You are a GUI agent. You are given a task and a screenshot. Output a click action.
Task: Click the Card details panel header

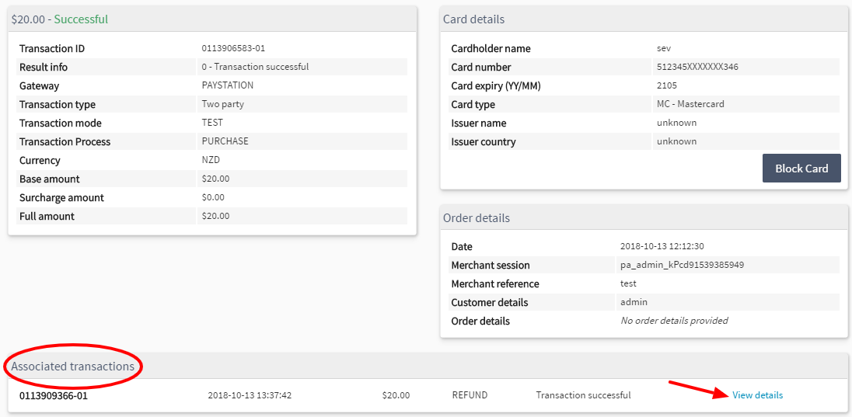(x=644, y=19)
